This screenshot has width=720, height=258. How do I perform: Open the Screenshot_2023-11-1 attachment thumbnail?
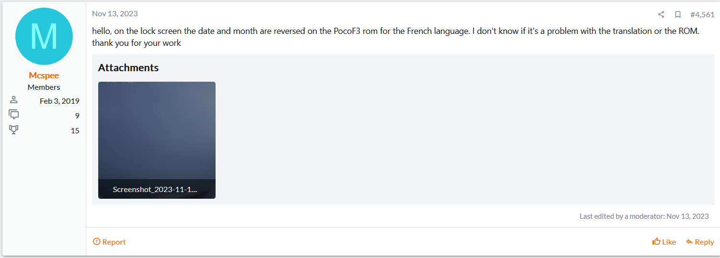(157, 140)
